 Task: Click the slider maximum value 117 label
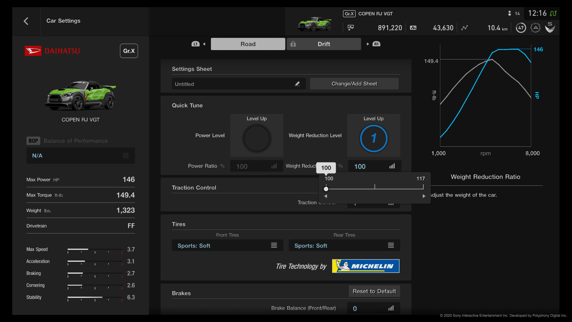[420, 179]
